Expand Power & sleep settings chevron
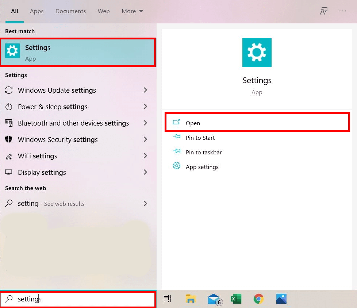This screenshot has width=357, height=308. (146, 107)
